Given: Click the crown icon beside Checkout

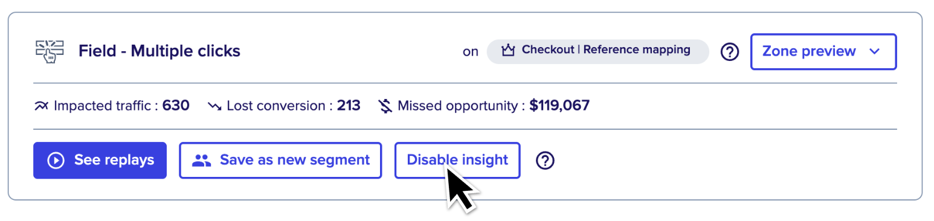Looking at the screenshot, I should click(x=508, y=51).
